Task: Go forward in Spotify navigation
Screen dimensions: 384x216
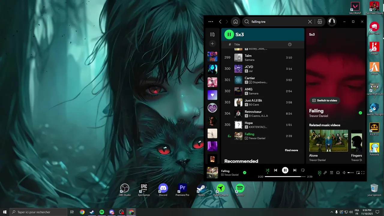Action: (x=227, y=22)
